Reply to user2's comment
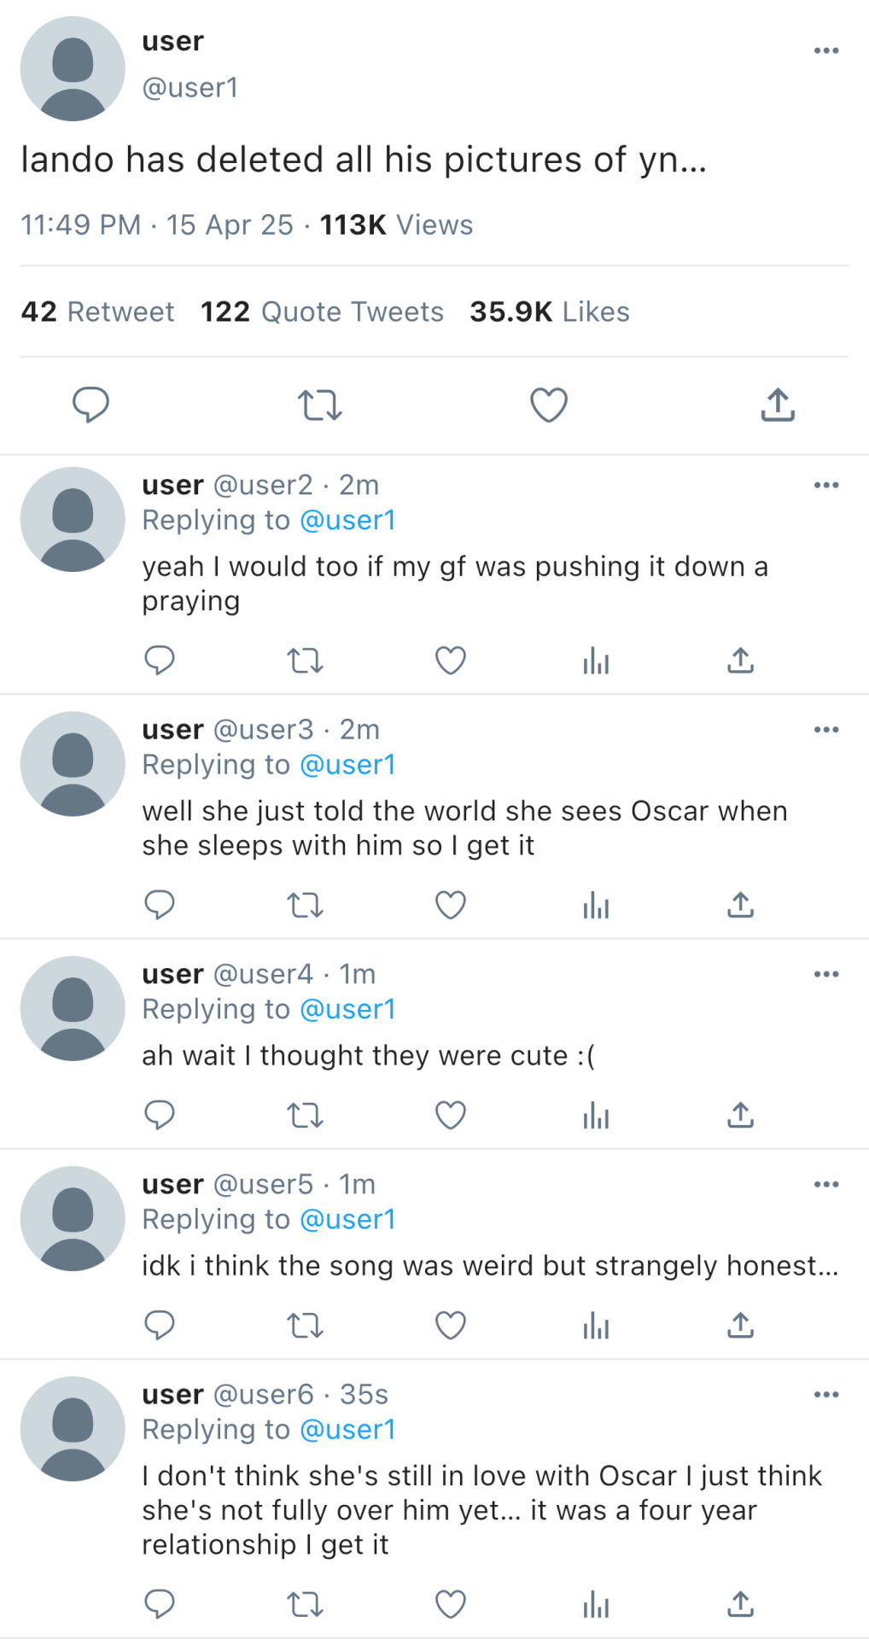The height and width of the screenshot is (1639, 869). (x=160, y=661)
